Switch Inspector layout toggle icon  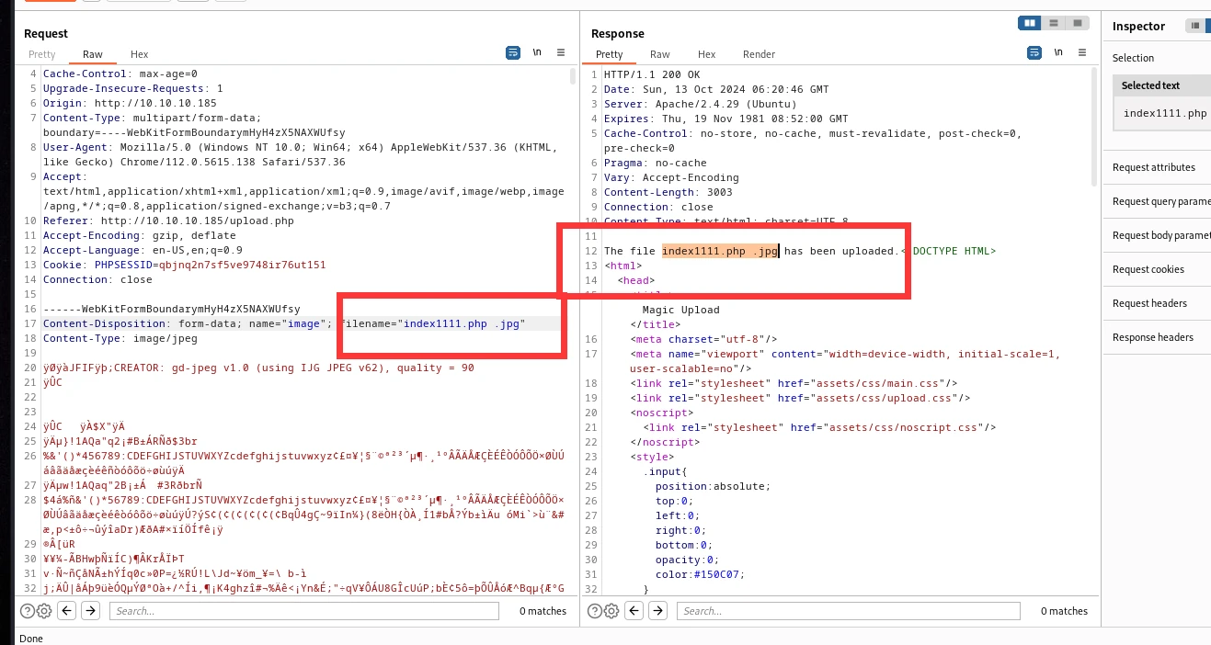[x=1196, y=26]
